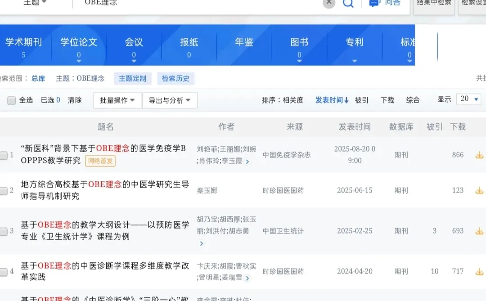Screen dimensions: 486x301
Task: Show more authors for the 教学大纲设计 paper
Action: 202,244
